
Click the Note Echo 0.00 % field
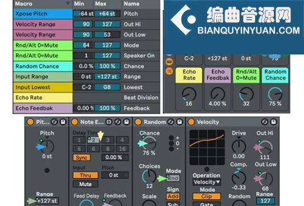click(x=115, y=157)
